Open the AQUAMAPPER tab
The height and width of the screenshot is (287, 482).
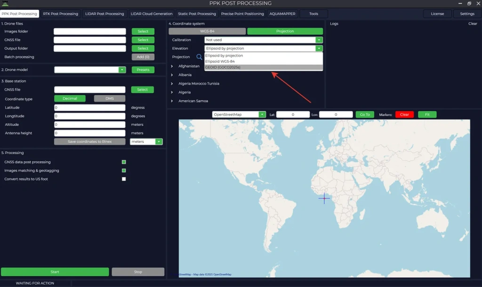282,14
